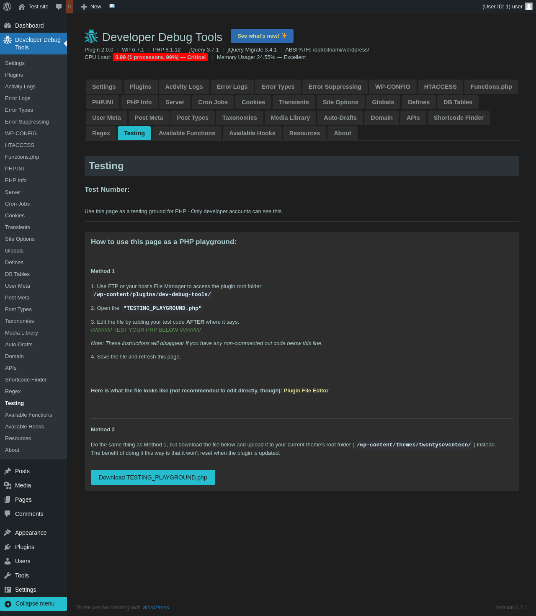Image resolution: width=536 pixels, height=616 pixels.
Task: Open the HTACCESS tab
Action: coord(441,87)
